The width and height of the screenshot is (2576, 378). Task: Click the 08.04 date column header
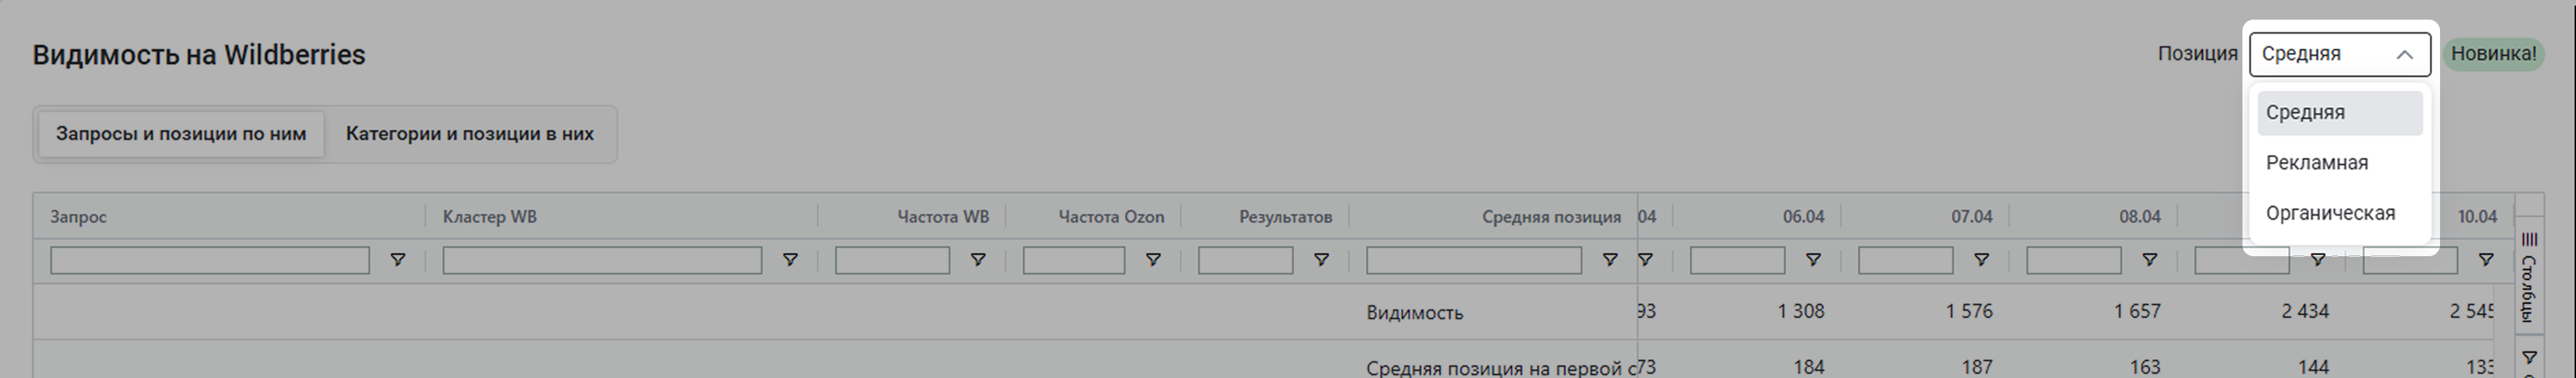pyautogui.click(x=2139, y=217)
